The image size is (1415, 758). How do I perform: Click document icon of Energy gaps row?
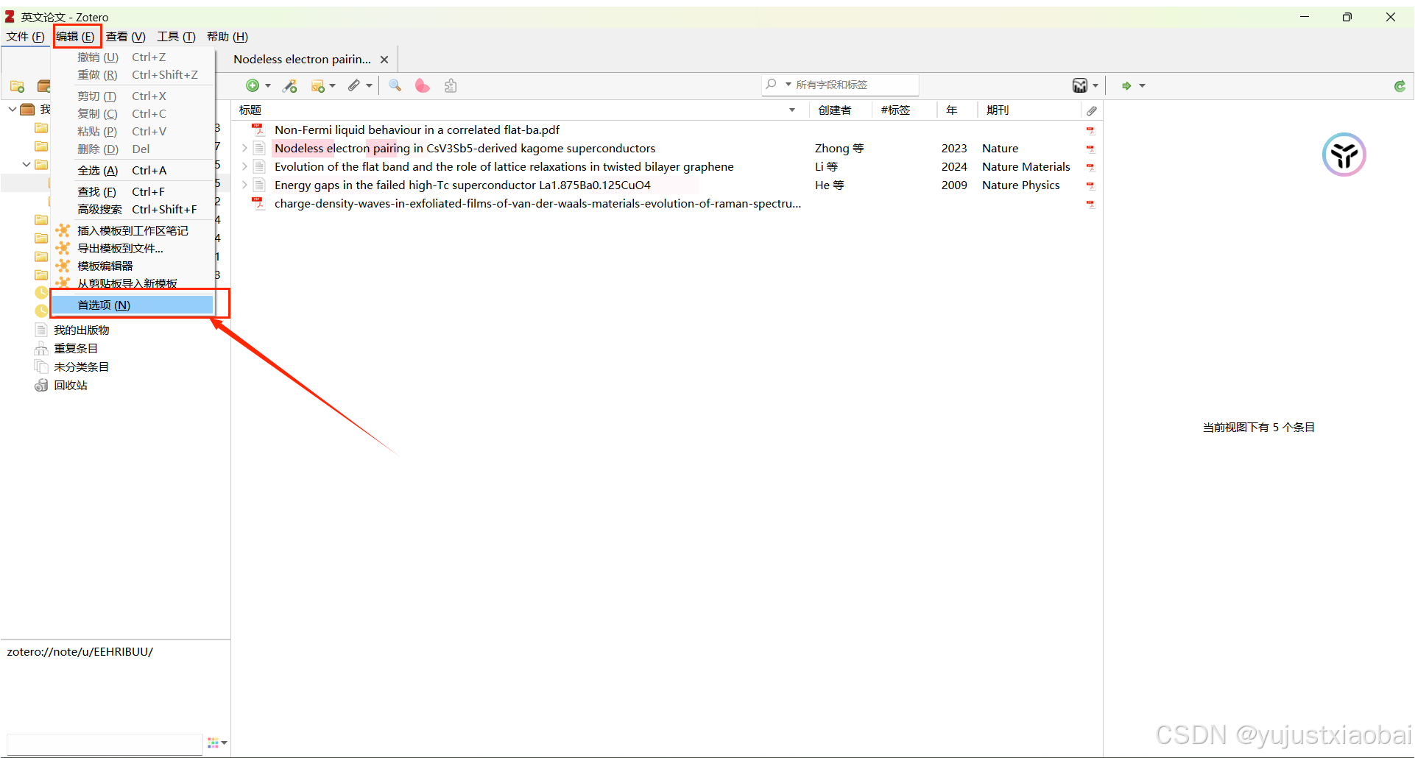point(259,185)
